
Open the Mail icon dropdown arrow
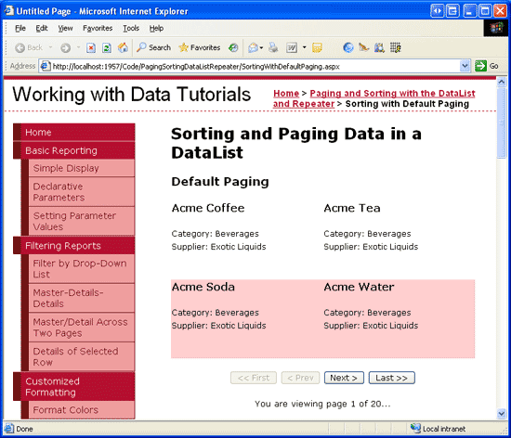pyautogui.click(x=261, y=48)
